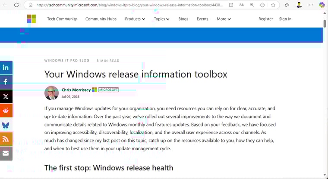The width and height of the screenshot is (328, 179).
Task: Share article on Facebook
Action: (6, 82)
